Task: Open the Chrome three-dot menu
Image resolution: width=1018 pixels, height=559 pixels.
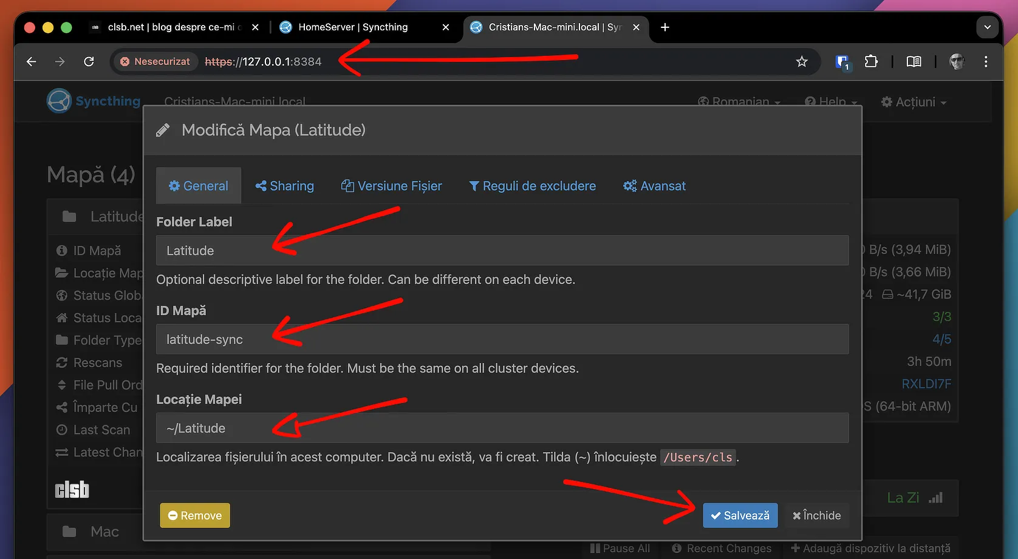Action: pos(985,61)
